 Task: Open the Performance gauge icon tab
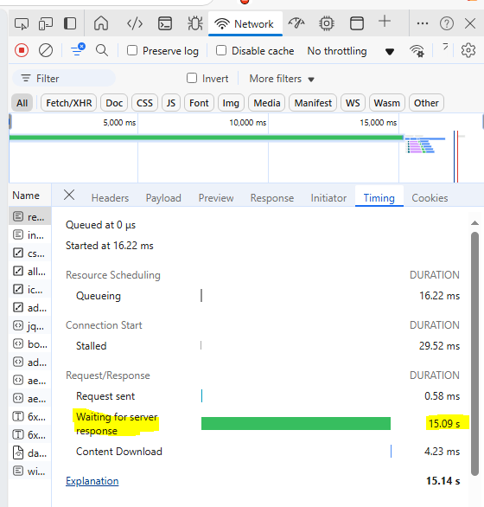tap(296, 23)
